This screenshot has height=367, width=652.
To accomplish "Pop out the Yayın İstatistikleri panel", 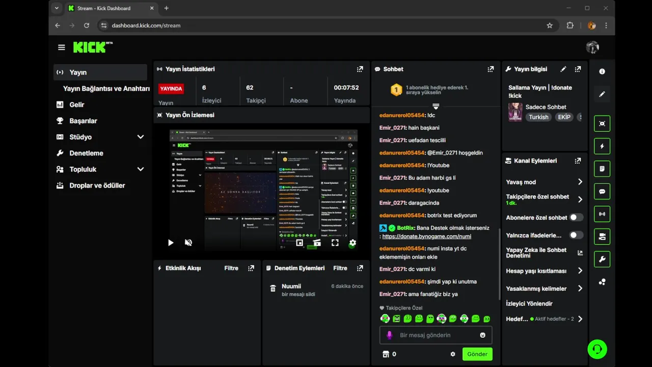I will pyautogui.click(x=360, y=69).
